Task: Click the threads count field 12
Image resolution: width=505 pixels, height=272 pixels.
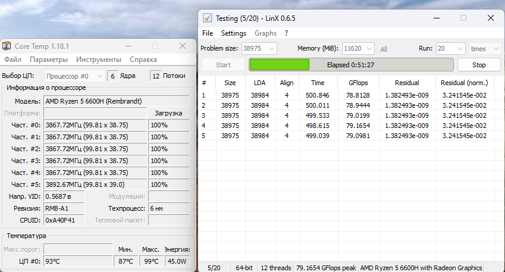Action: (x=156, y=76)
